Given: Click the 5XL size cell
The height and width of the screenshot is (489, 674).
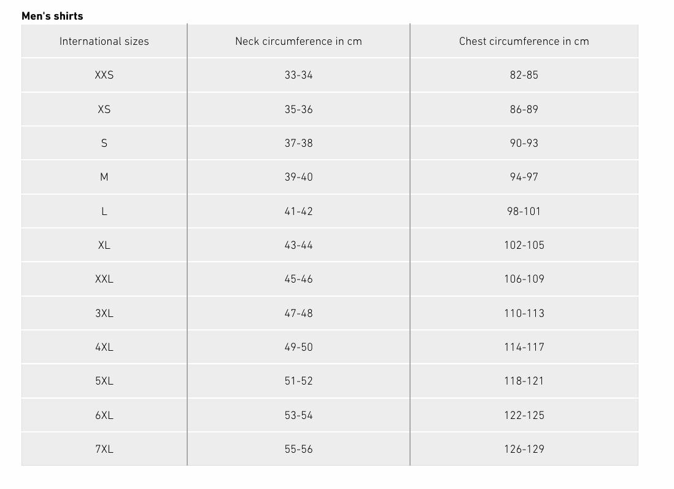Looking at the screenshot, I should click(x=104, y=381).
